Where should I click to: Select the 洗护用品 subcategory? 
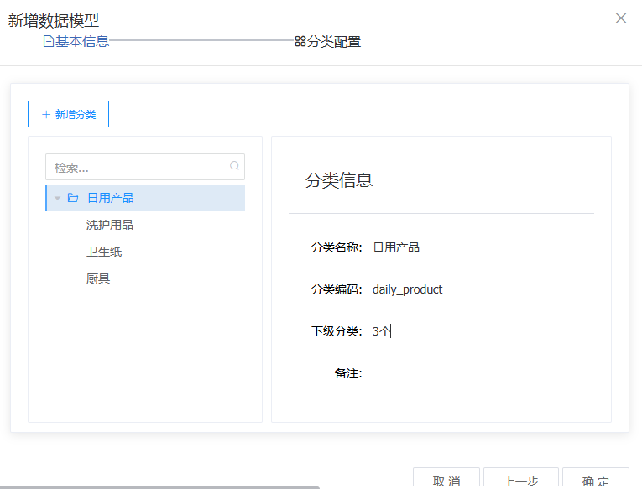click(110, 225)
